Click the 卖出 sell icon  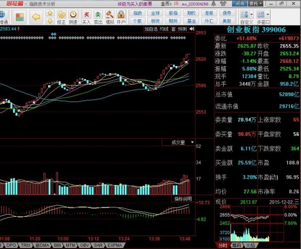click(x=98, y=17)
